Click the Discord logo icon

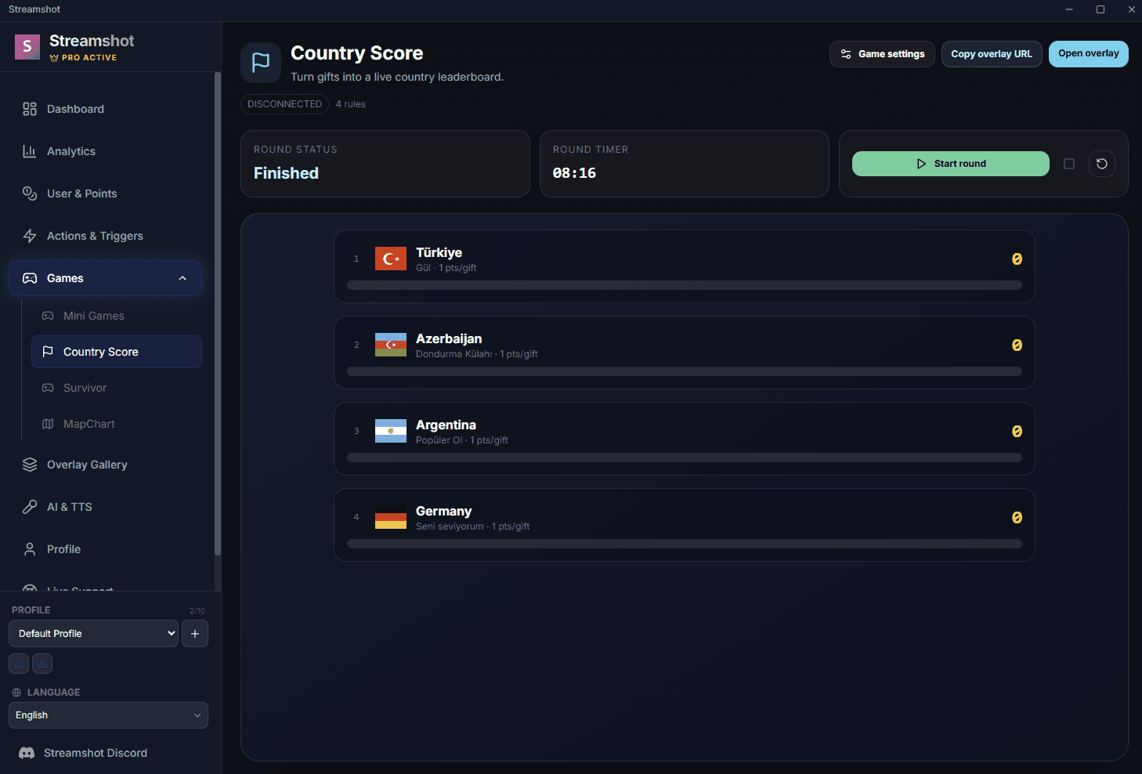[x=27, y=753]
